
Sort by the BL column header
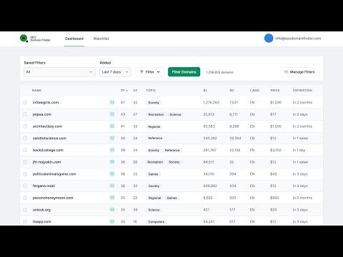[x=205, y=91]
